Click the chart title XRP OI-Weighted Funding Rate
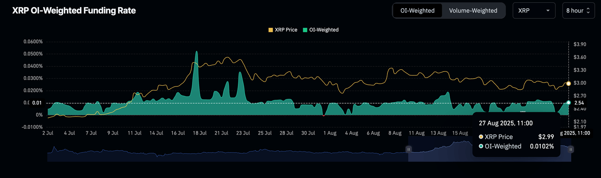Screen dimensions: 601x178 tap(74, 11)
